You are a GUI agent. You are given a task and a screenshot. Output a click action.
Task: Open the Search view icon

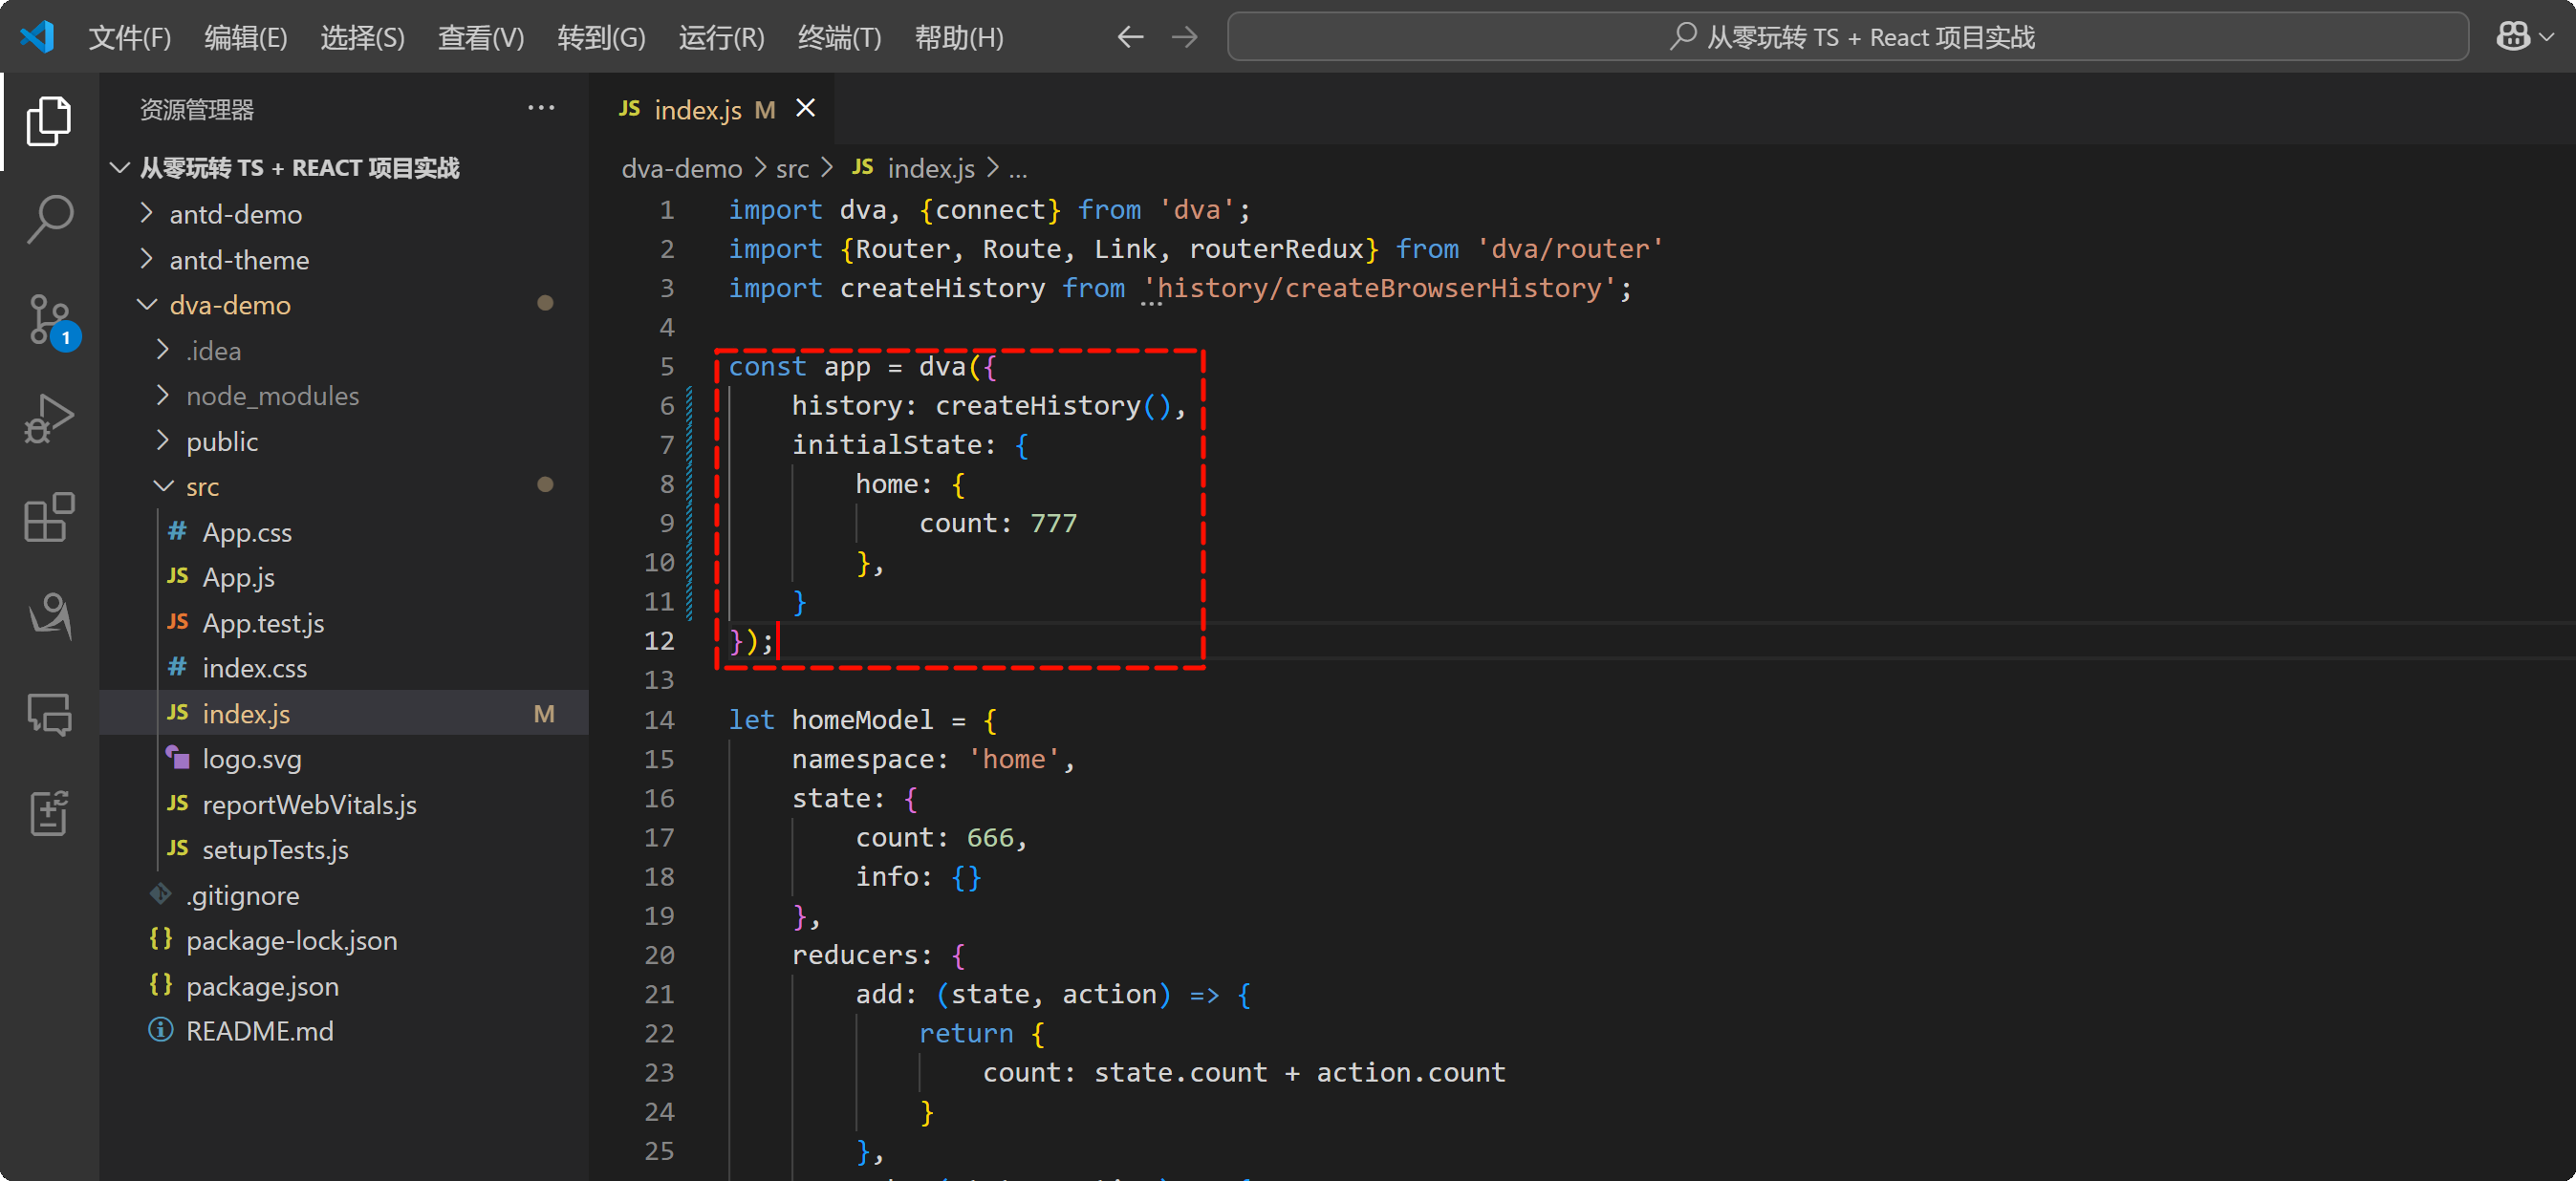[48, 219]
